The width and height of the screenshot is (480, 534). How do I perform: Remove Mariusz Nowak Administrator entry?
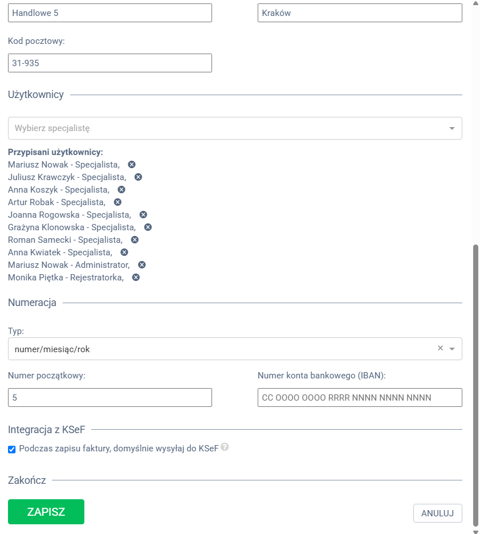pyautogui.click(x=142, y=265)
